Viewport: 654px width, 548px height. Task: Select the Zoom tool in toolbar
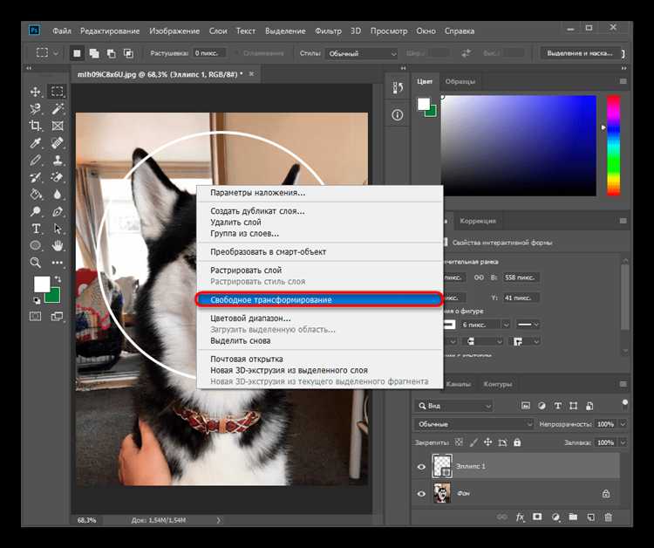tap(37, 263)
